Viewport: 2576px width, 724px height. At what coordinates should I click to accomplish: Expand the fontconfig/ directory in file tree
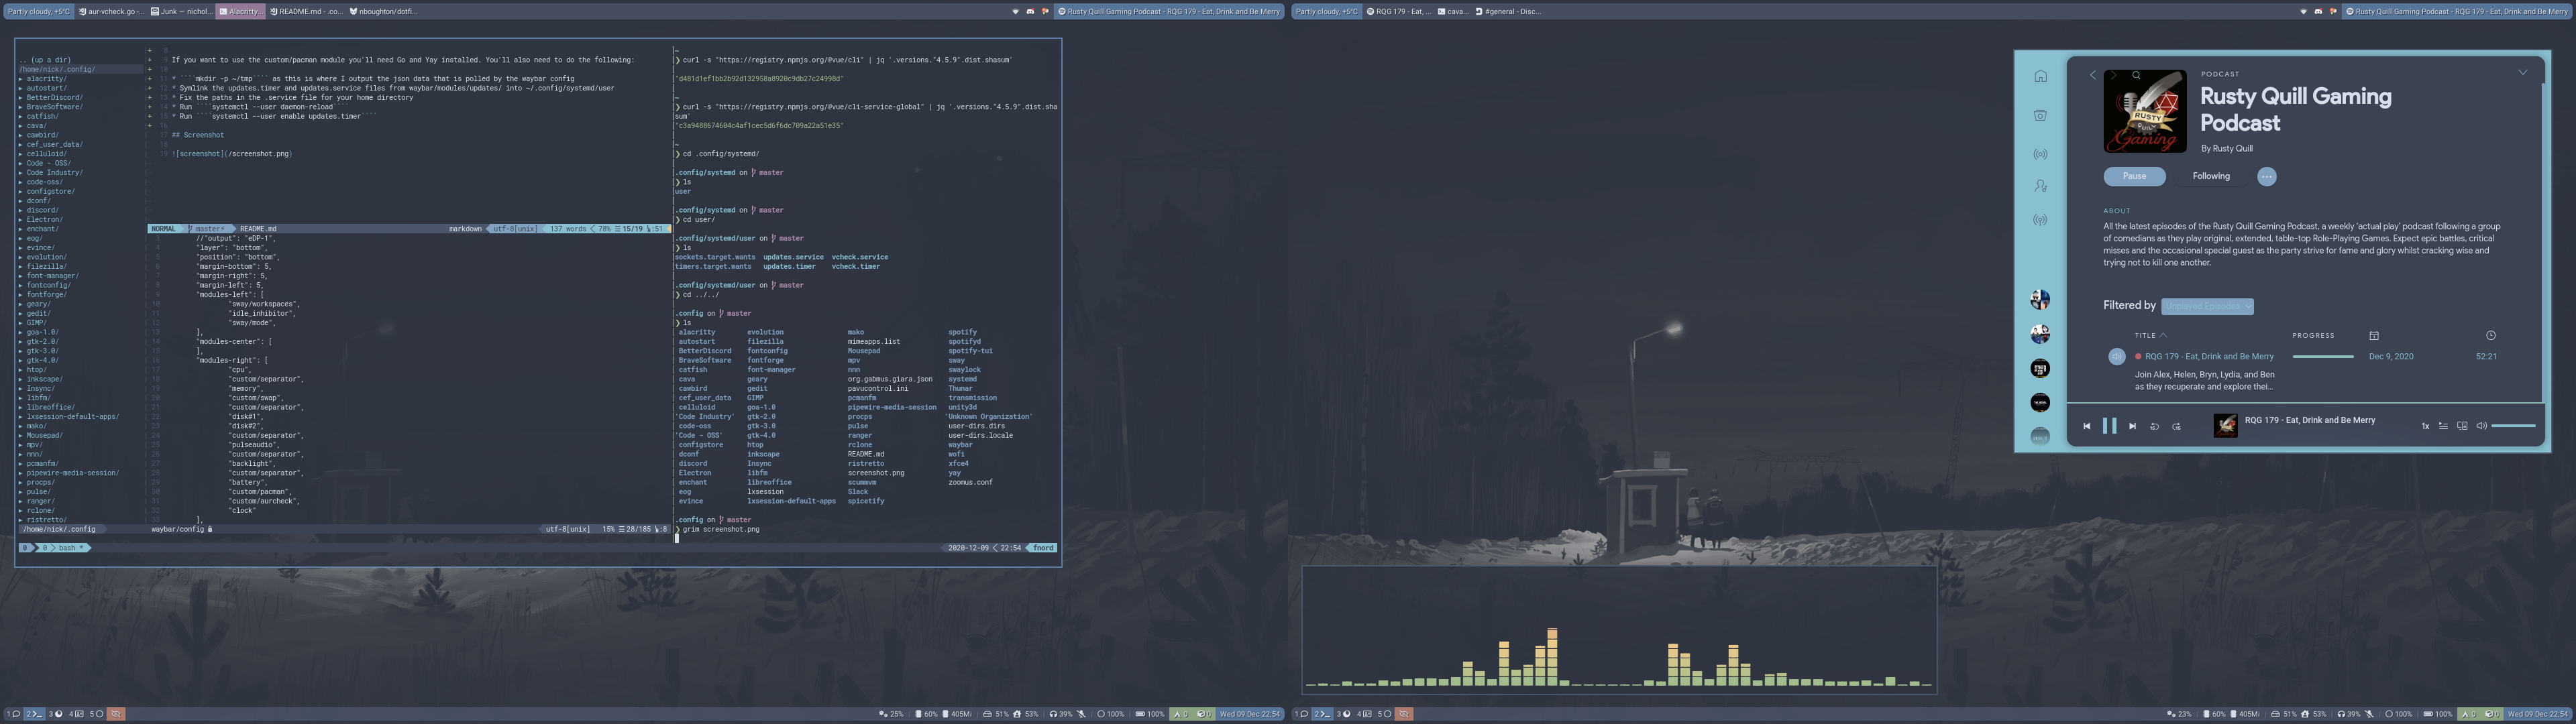45,285
